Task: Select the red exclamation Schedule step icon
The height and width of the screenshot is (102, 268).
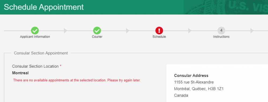Action: pyautogui.click(x=159, y=31)
